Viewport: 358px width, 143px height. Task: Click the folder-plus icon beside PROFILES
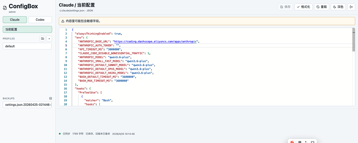43,39
